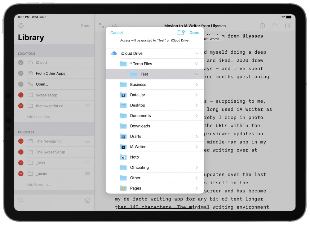Click the 8:05 PM clock
Viewport: 310px width, 225px height.
(24, 17)
